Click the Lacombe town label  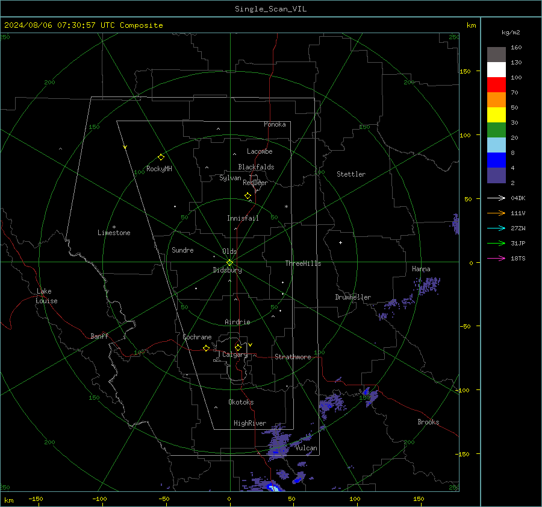click(260, 151)
